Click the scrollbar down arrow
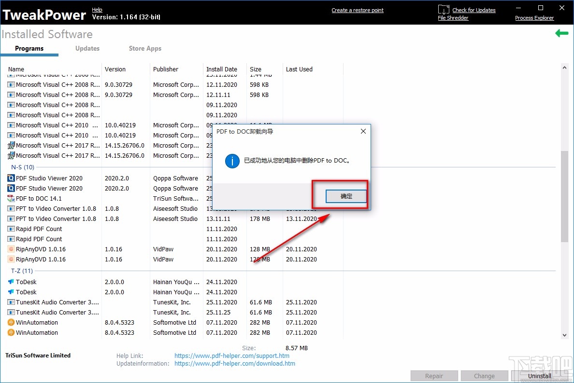Viewport: 574px width, 383px height. [564, 335]
